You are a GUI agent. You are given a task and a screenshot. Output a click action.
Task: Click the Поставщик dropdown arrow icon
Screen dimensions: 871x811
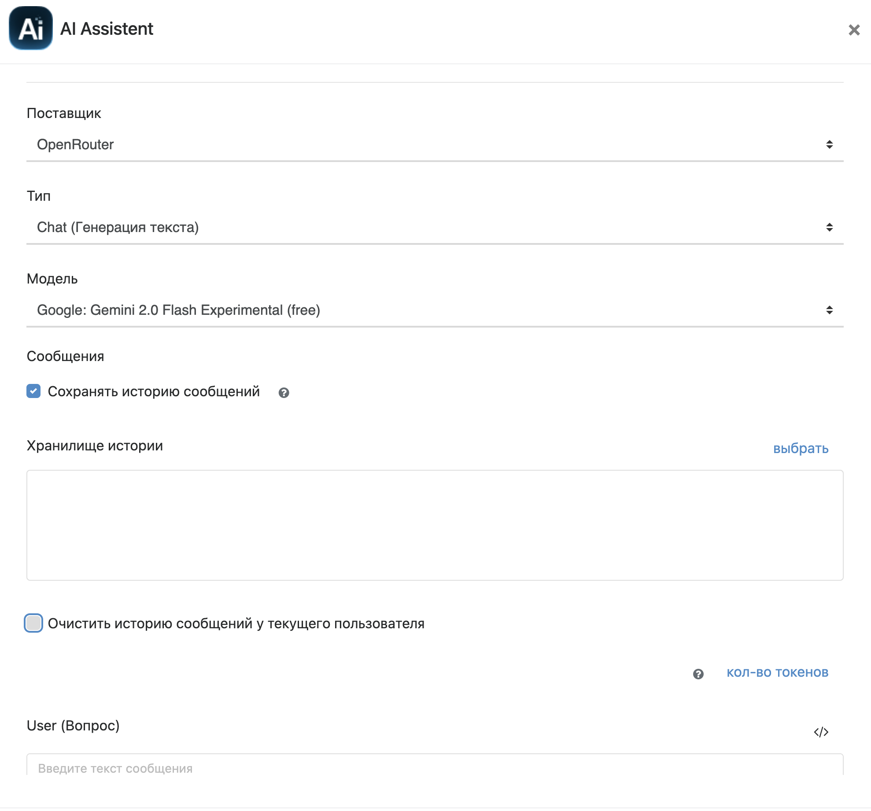(x=829, y=144)
